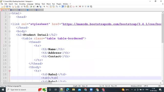Click the Save All toolbar icon

(10, 6)
